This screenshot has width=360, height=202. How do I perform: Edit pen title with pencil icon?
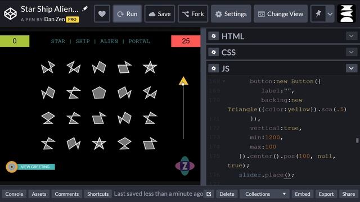85,9
